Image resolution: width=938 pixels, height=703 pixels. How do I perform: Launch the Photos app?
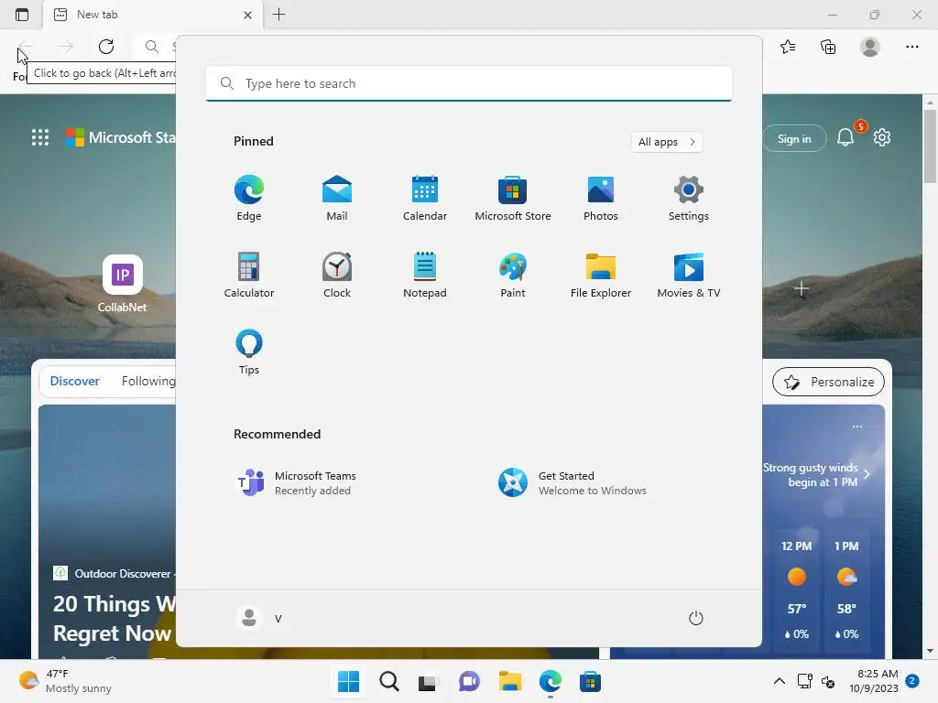(601, 199)
